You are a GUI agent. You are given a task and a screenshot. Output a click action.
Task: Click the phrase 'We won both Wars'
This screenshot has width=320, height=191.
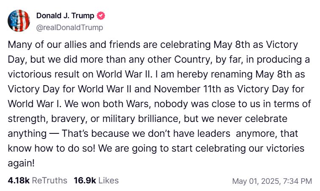coord(94,104)
